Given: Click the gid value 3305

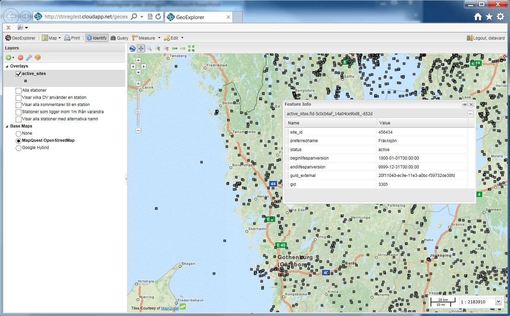Looking at the screenshot, I should click(383, 184).
